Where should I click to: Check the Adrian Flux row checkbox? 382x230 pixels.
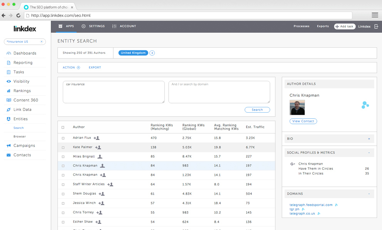click(63, 138)
